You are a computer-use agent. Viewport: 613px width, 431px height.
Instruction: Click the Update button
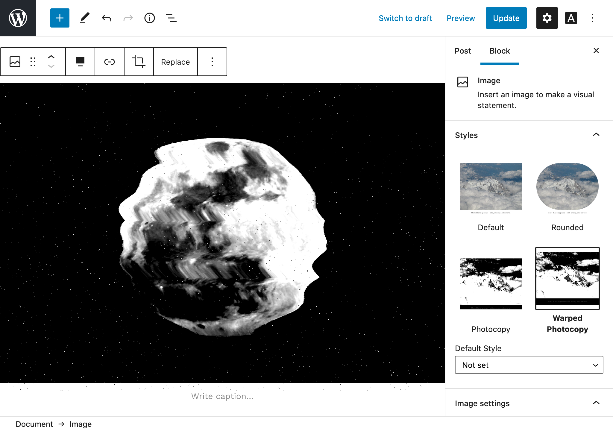(x=506, y=18)
